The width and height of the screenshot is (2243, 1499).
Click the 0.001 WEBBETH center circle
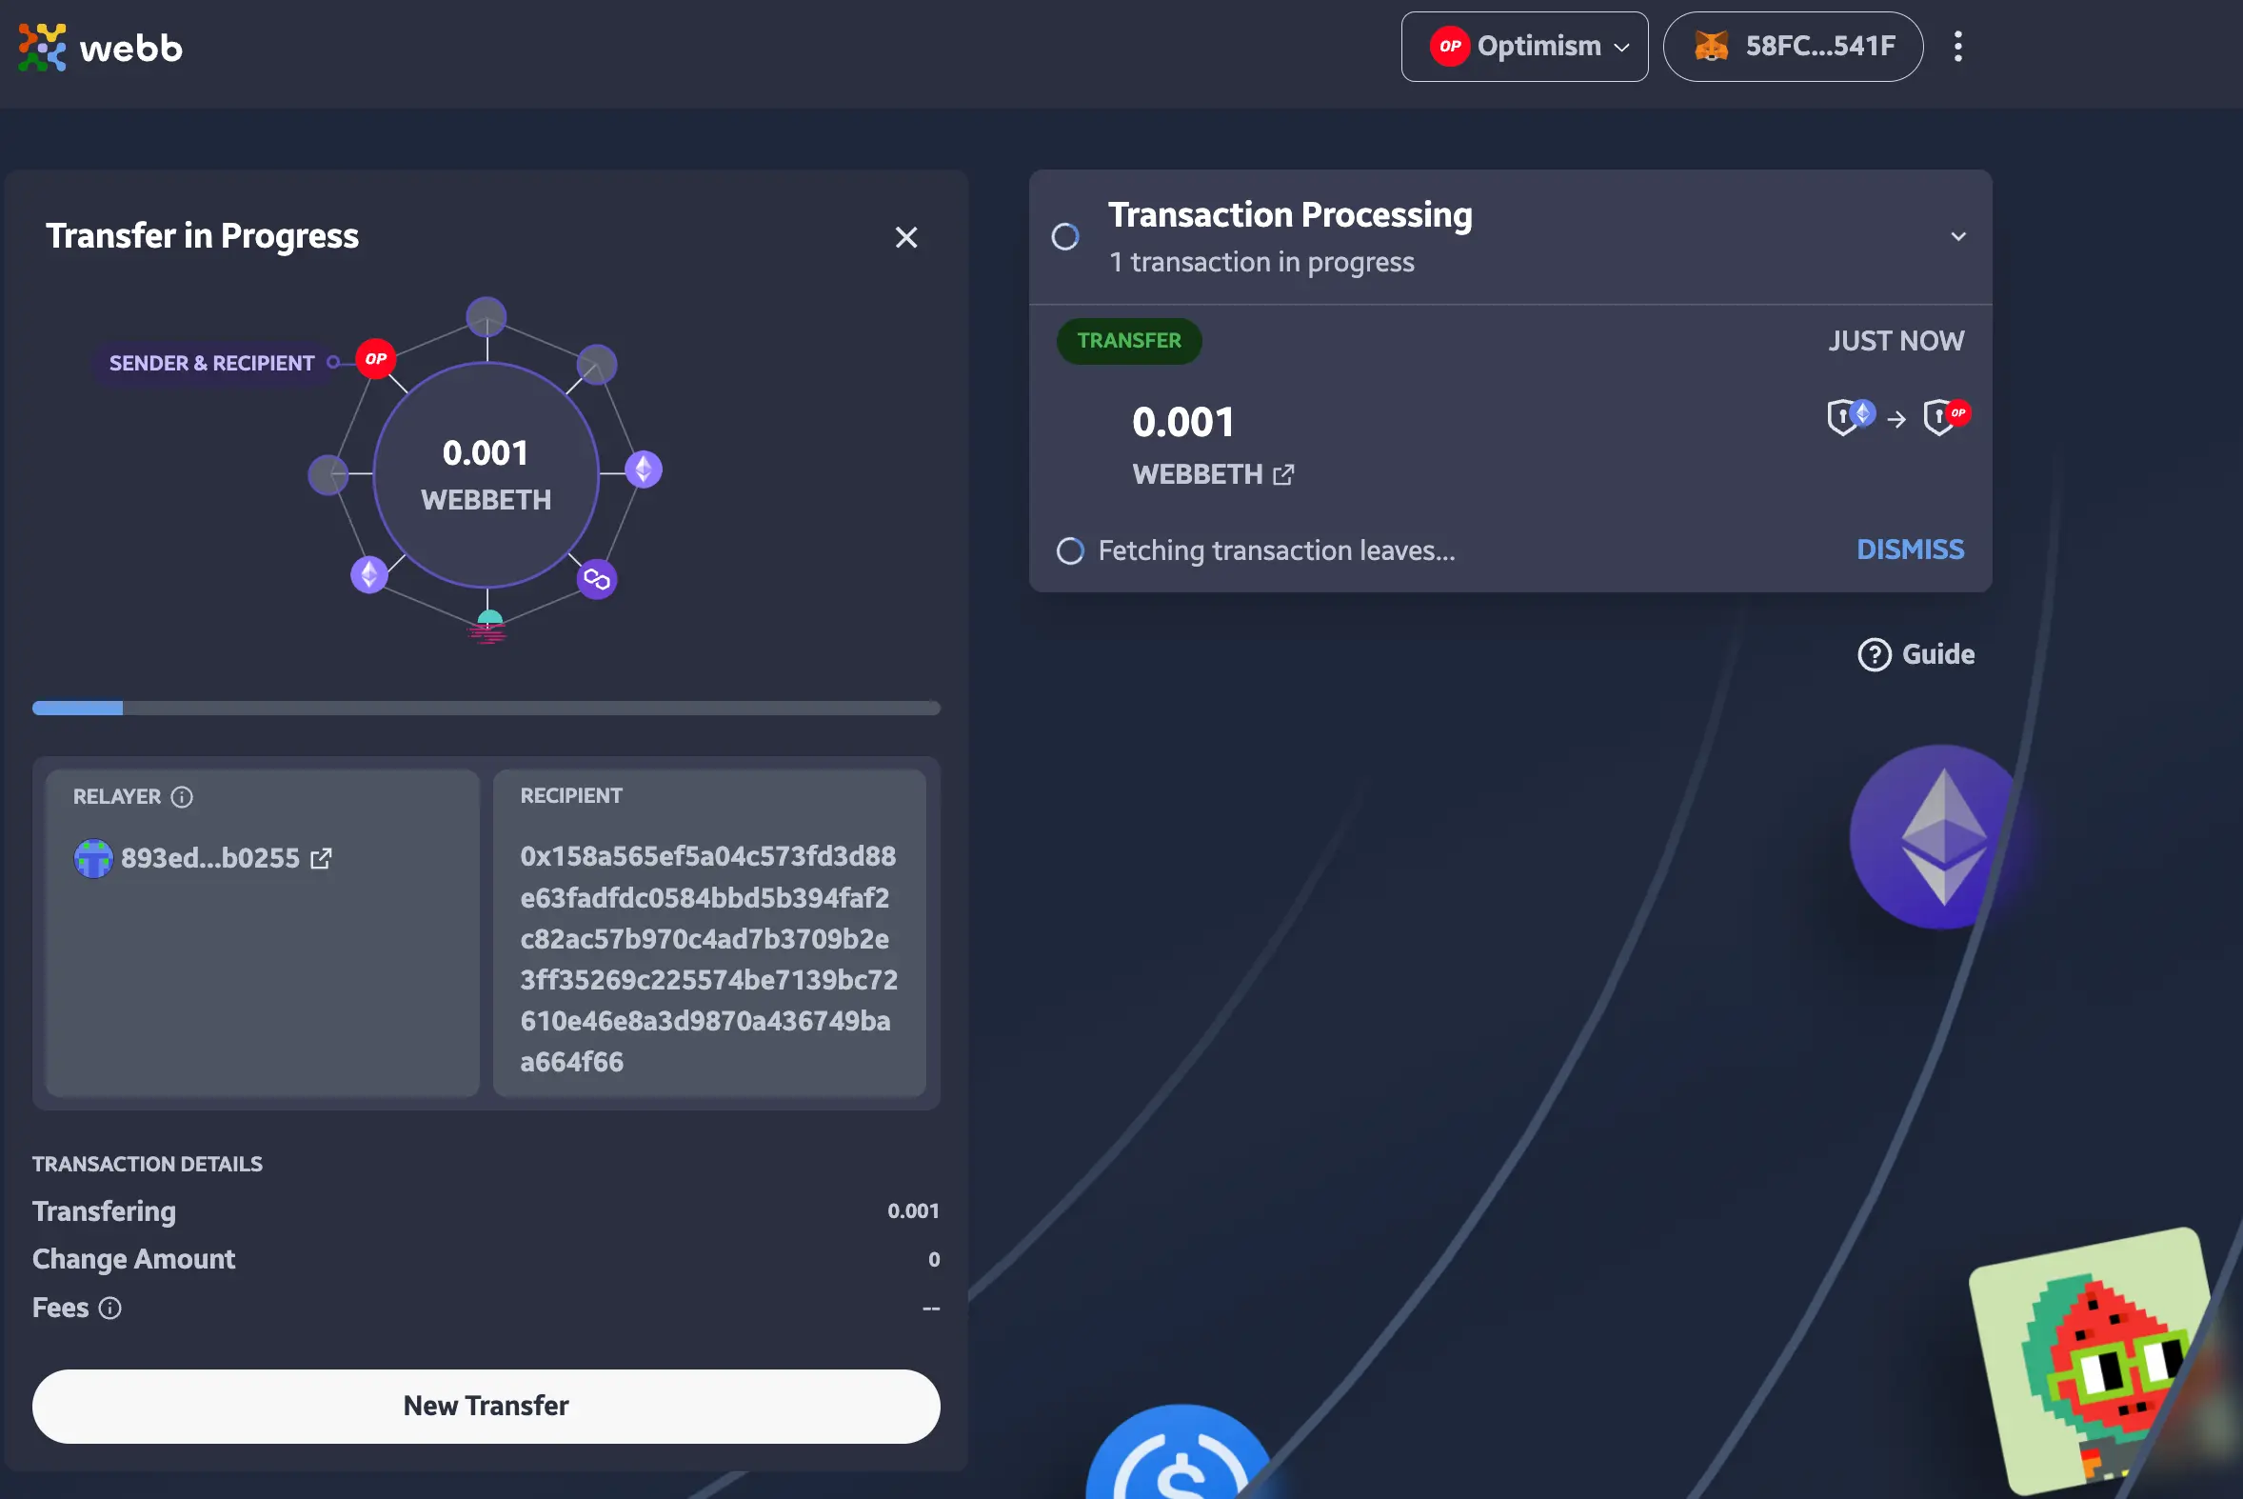(x=486, y=474)
